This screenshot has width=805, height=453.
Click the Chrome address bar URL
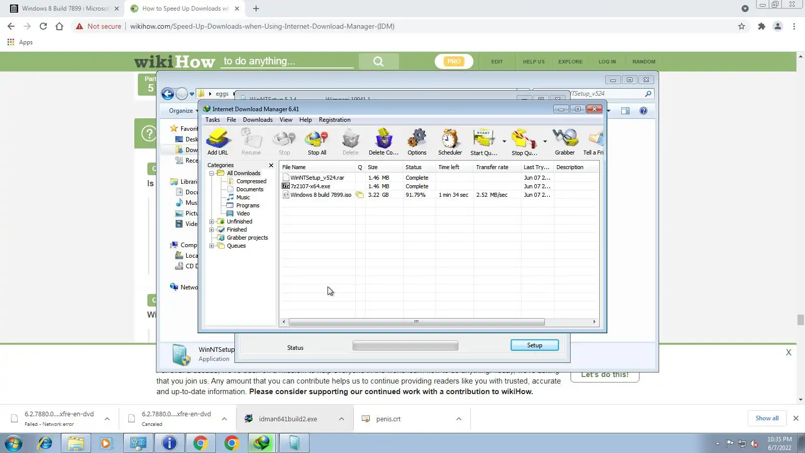click(x=262, y=26)
